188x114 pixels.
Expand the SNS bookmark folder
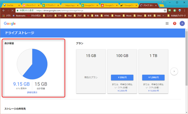[x=157, y=16]
